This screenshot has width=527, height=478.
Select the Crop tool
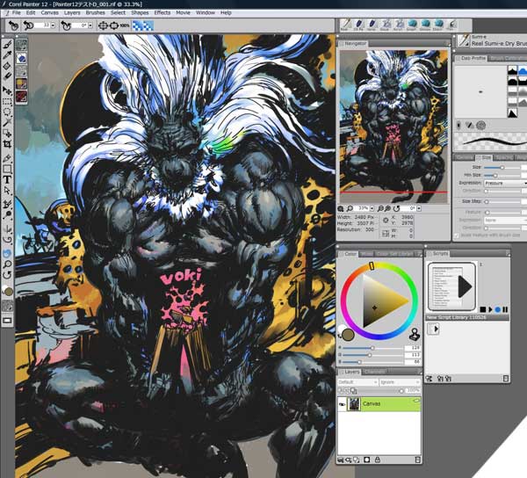[7, 144]
